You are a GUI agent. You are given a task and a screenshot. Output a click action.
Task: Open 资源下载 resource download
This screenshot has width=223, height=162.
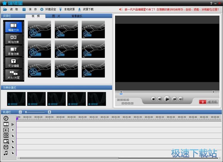click(x=86, y=9)
